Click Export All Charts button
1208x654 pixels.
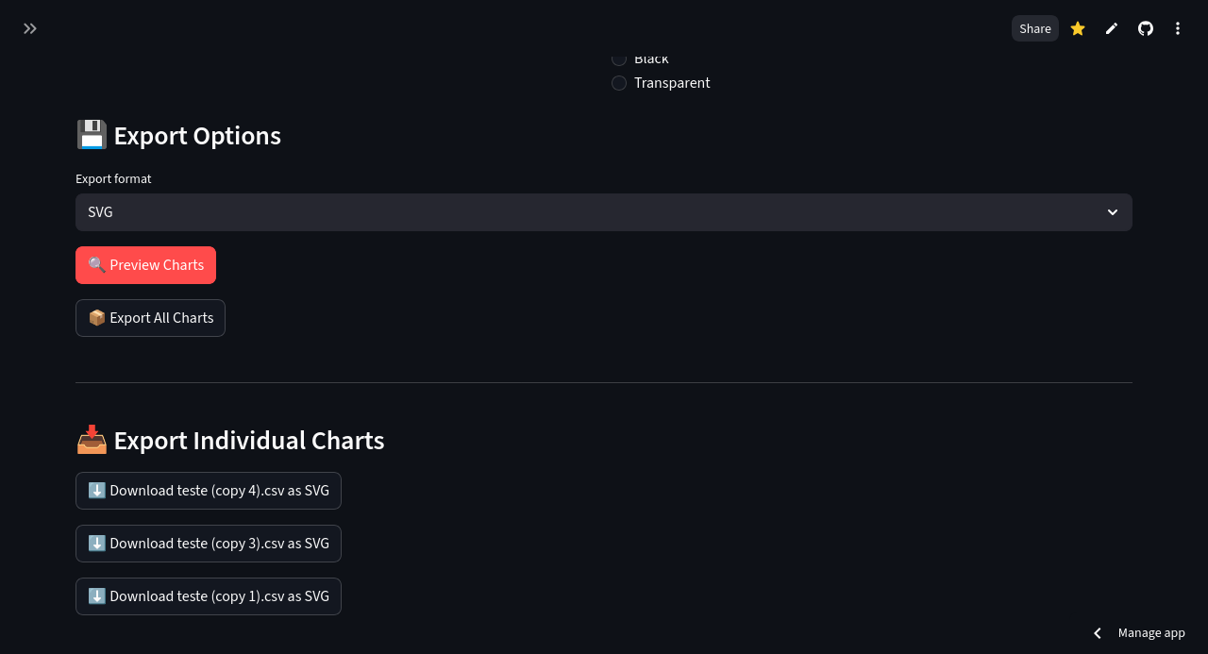tap(150, 318)
